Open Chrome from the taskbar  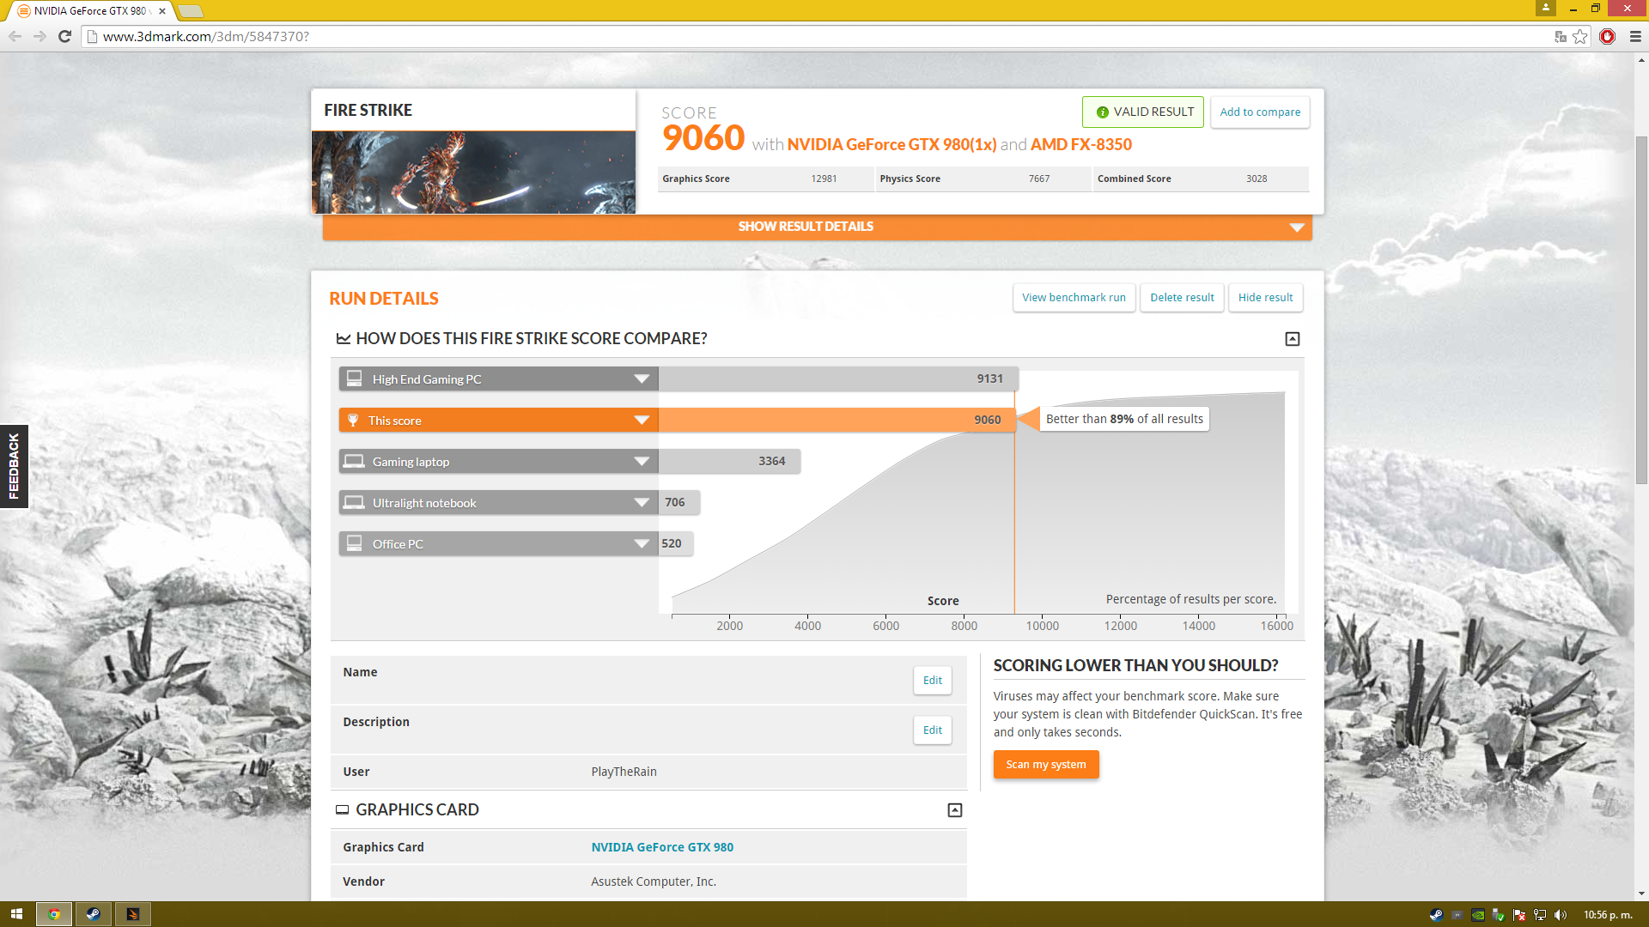(53, 914)
